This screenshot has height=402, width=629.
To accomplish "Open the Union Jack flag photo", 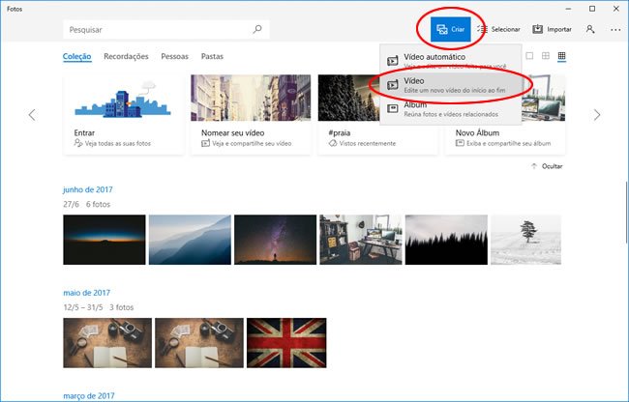I will (285, 342).
